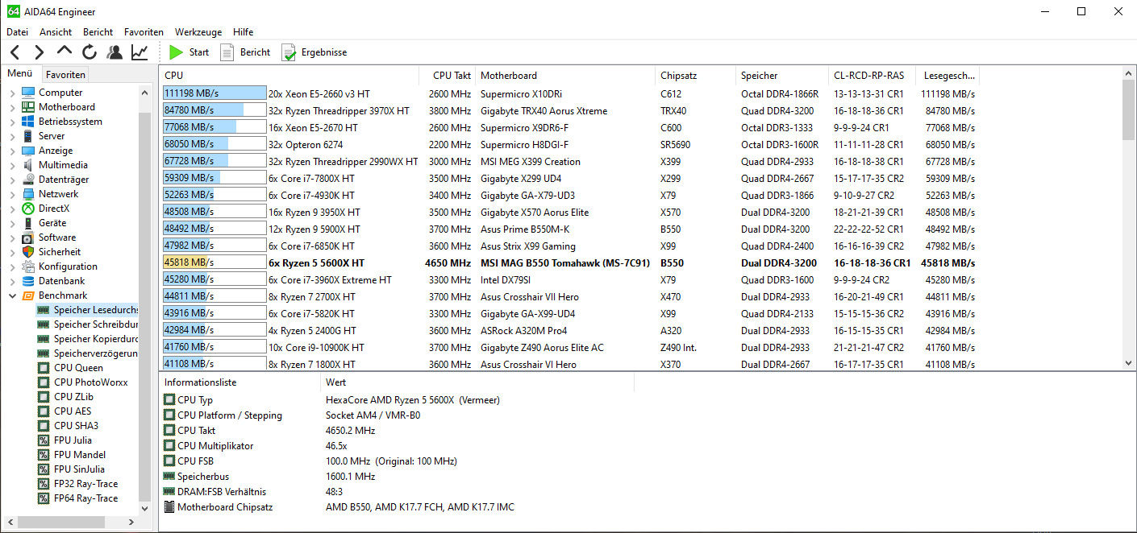Expand the Server tree node

[x=12, y=136]
